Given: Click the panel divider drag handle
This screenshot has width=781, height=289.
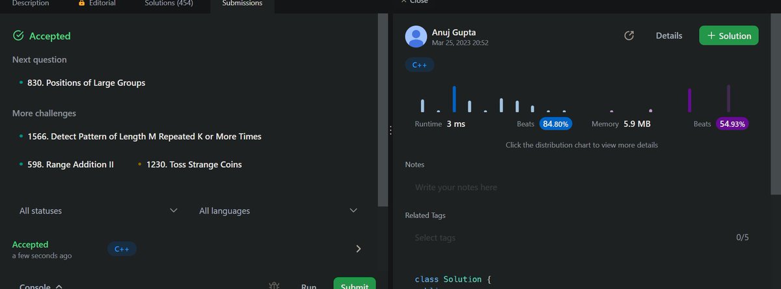Looking at the screenshot, I should (x=390, y=130).
